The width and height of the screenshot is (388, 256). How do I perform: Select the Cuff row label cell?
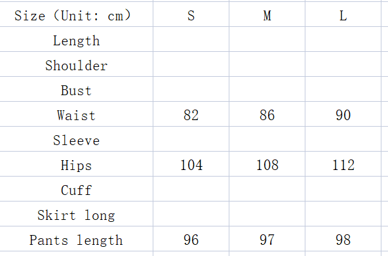pos(77,189)
